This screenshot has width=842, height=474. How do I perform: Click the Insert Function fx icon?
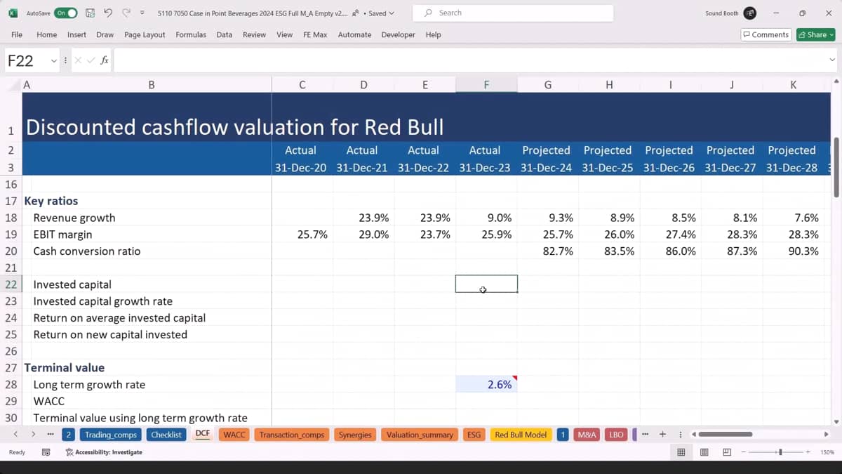[105, 60]
